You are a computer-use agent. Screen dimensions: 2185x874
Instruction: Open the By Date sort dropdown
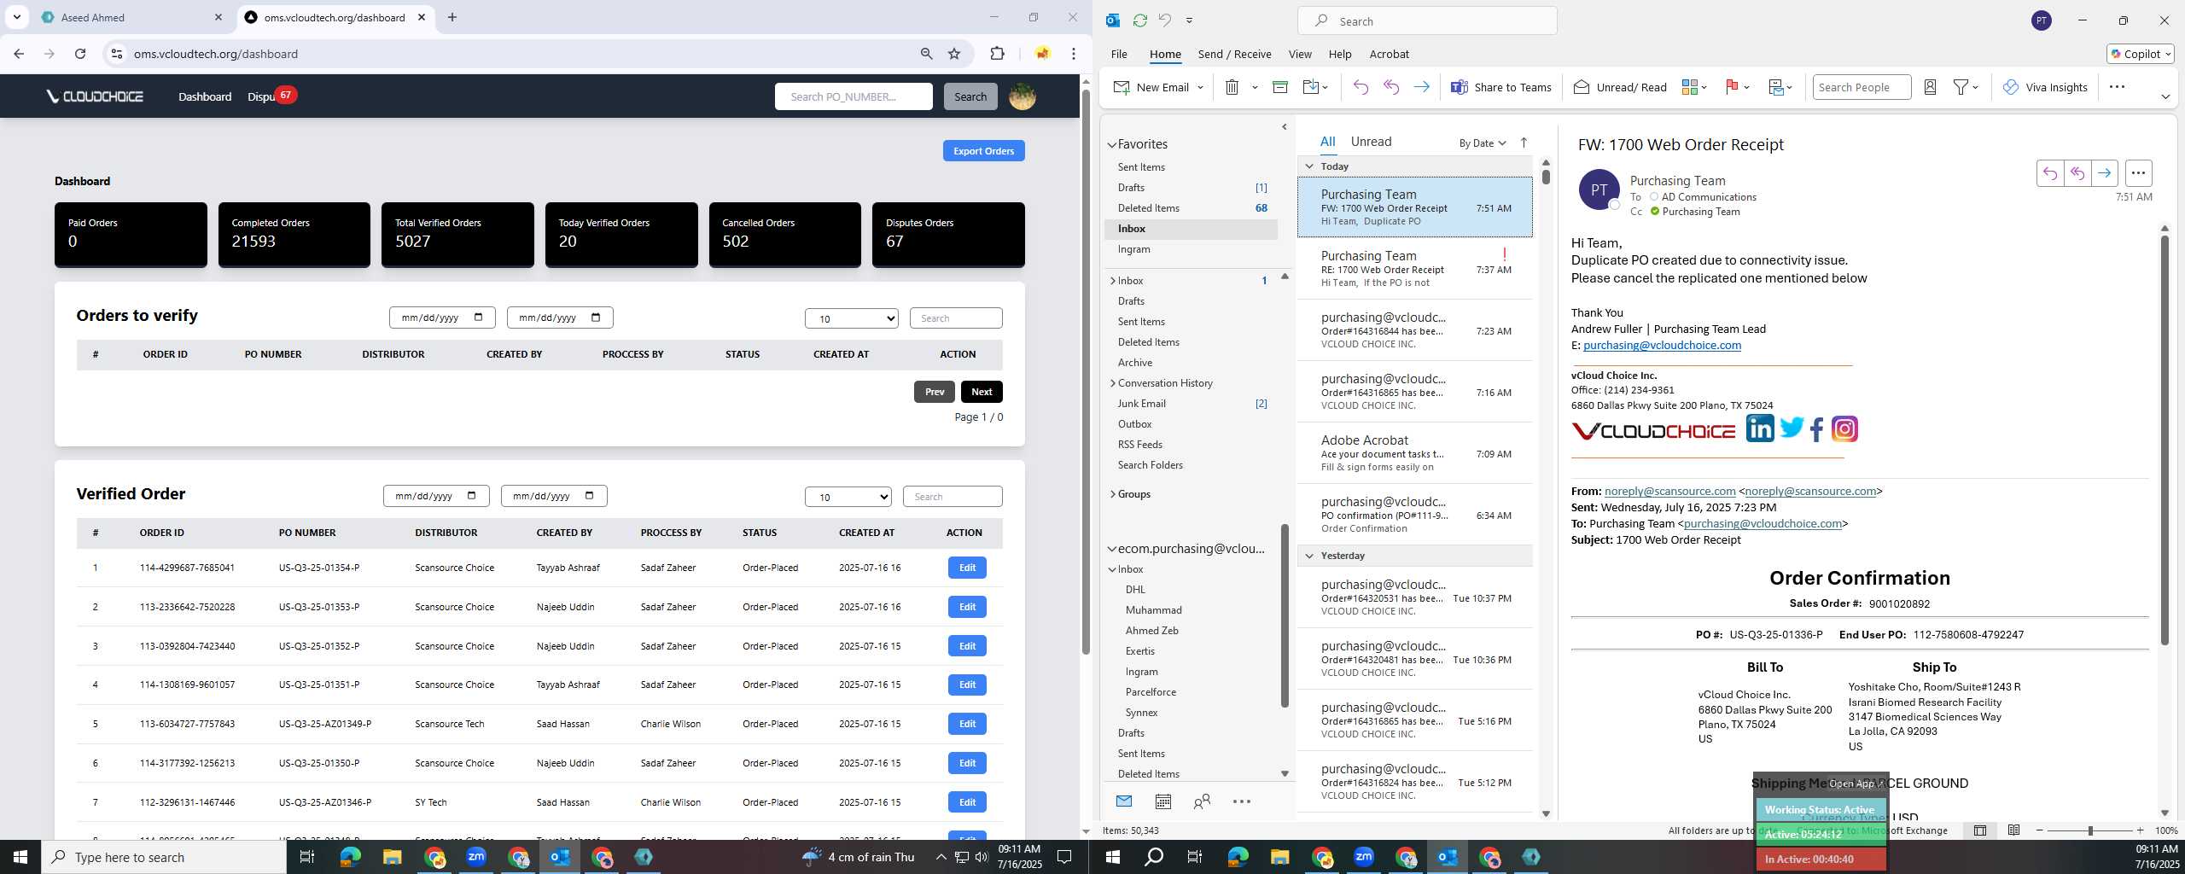(1483, 143)
